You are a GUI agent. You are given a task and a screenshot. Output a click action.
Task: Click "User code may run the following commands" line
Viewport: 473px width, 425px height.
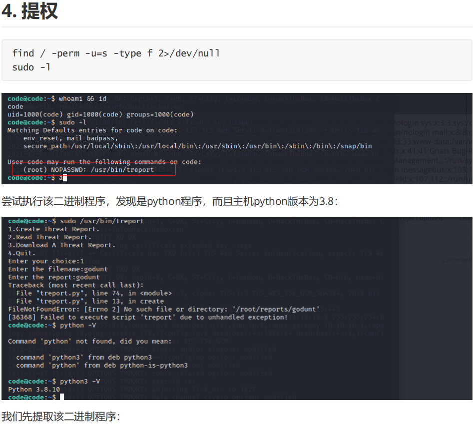pos(104,162)
